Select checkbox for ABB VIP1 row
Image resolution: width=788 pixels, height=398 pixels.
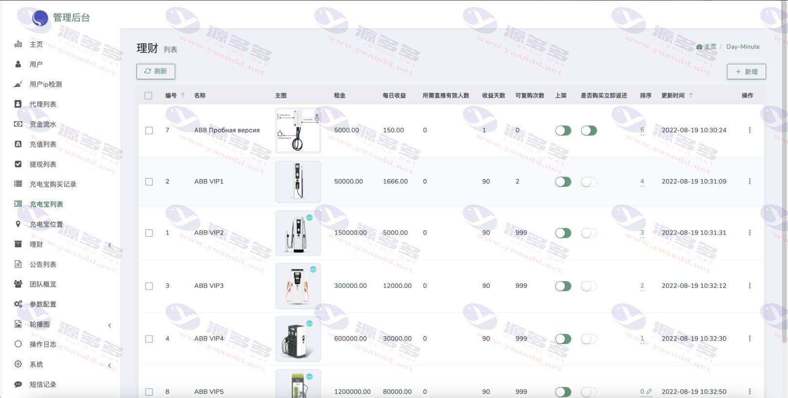pyautogui.click(x=149, y=181)
